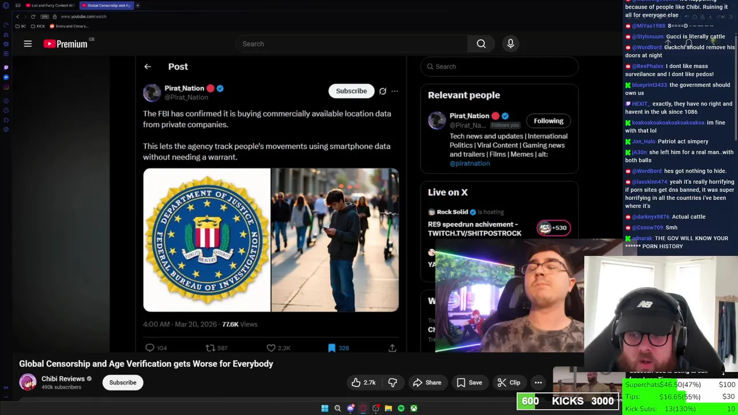Open the video's more actions ellipsis
Image resolution: width=738 pixels, height=415 pixels.
click(x=538, y=383)
